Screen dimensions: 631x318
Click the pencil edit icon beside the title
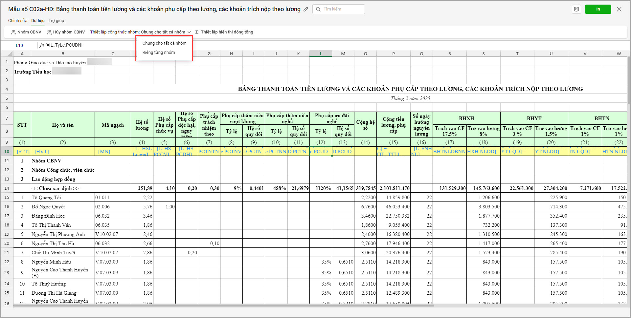click(x=306, y=9)
